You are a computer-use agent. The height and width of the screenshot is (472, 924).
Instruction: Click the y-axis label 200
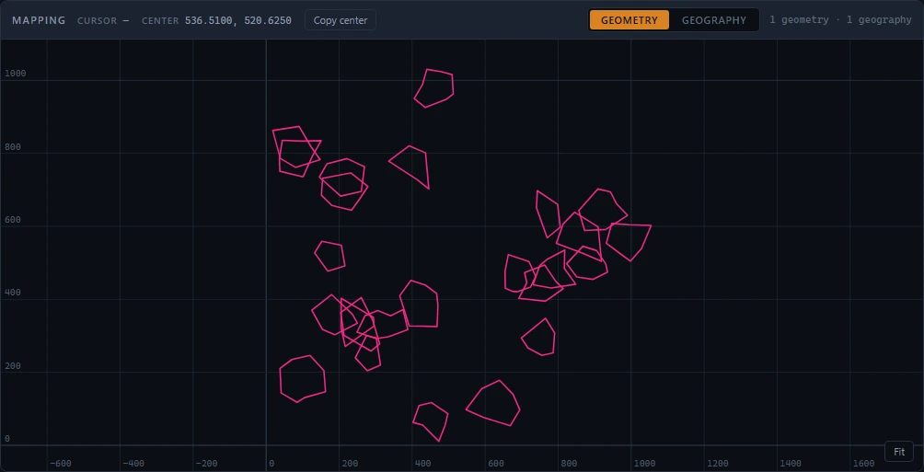pos(13,366)
